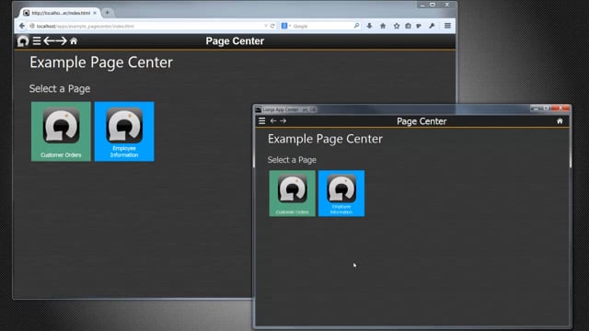The width and height of the screenshot is (589, 331).
Task: Click Firefox home toolbar icon
Action: 383,26
